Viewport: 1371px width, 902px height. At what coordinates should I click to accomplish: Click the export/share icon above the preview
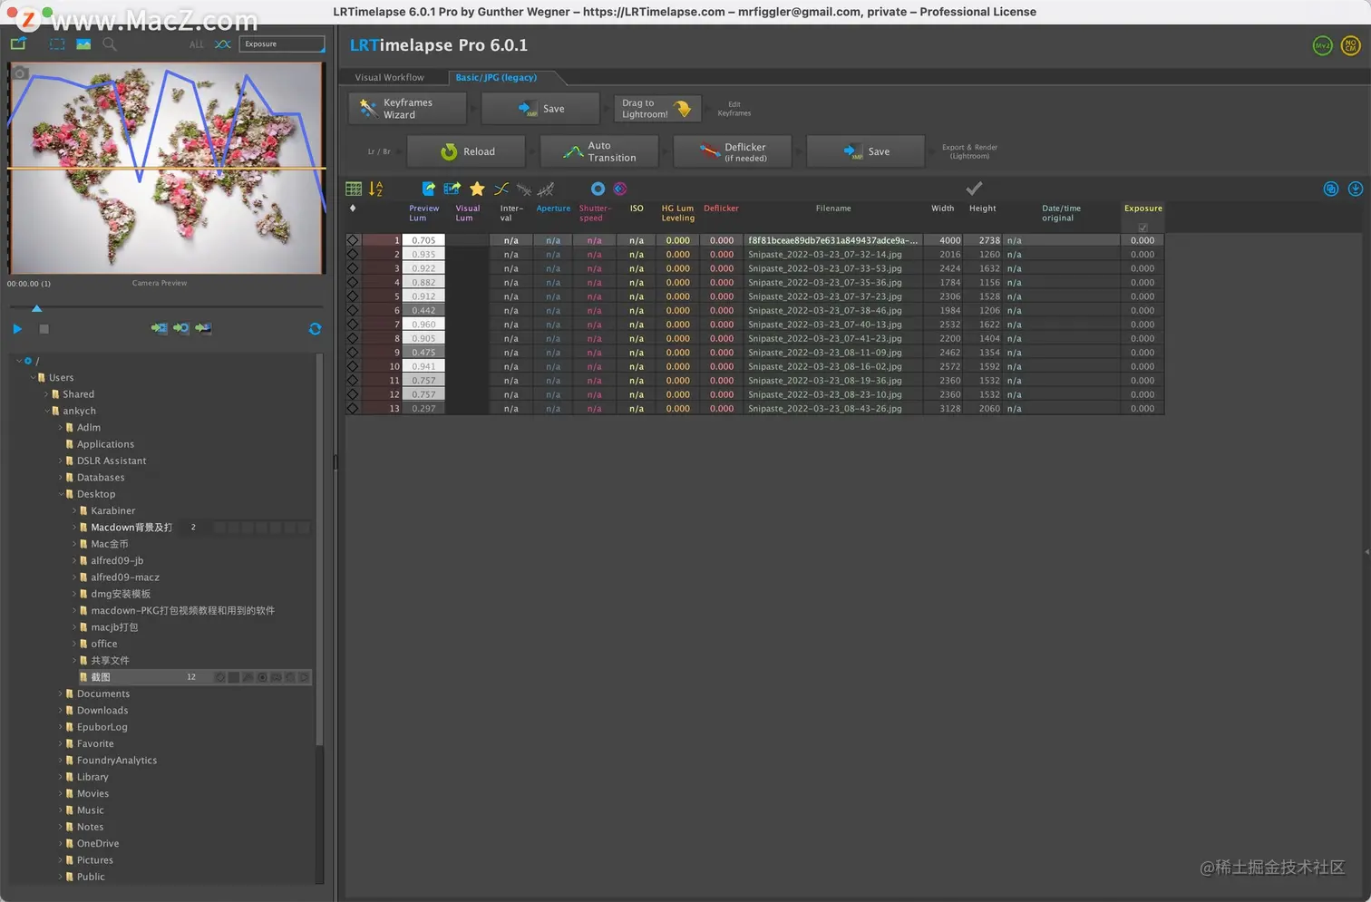(x=18, y=44)
